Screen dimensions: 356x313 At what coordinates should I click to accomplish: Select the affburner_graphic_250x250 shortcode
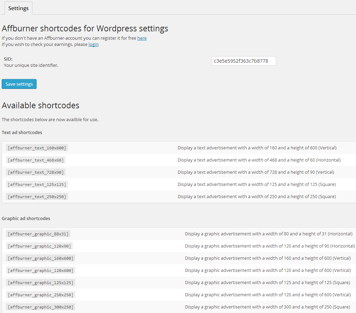(41, 295)
